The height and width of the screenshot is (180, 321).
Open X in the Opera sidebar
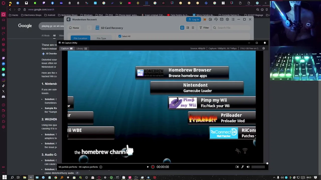tap(3, 91)
